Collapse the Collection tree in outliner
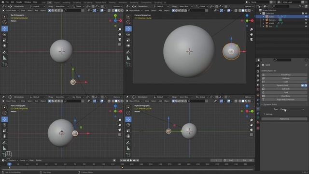309x174 pixels. pyautogui.click(x=260, y=14)
